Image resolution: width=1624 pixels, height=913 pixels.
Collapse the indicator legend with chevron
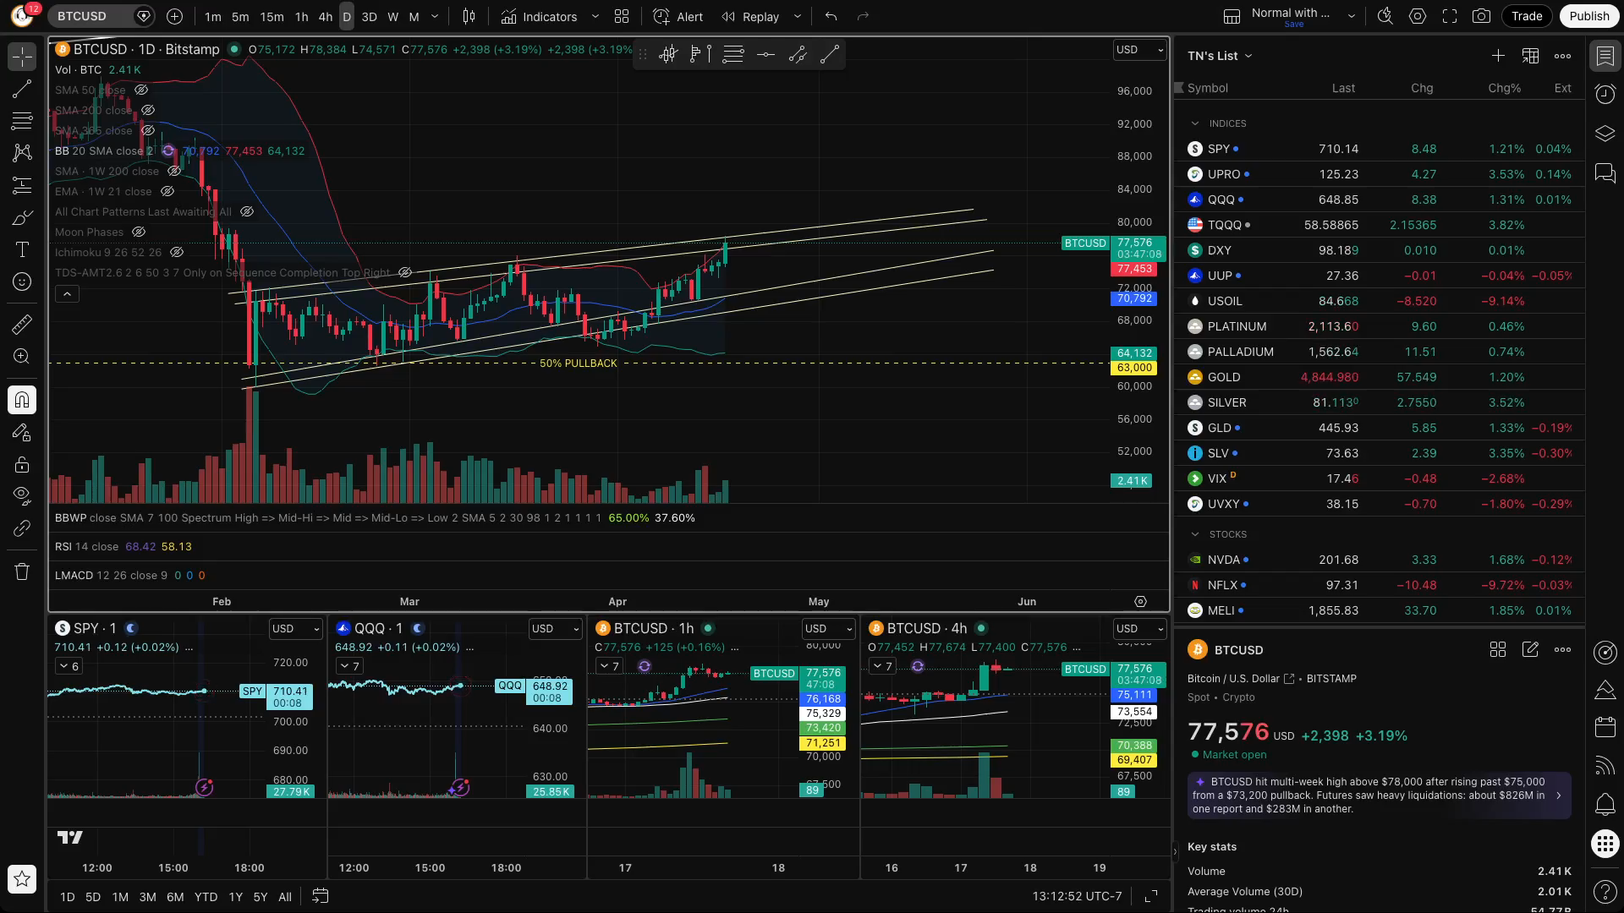tap(67, 294)
